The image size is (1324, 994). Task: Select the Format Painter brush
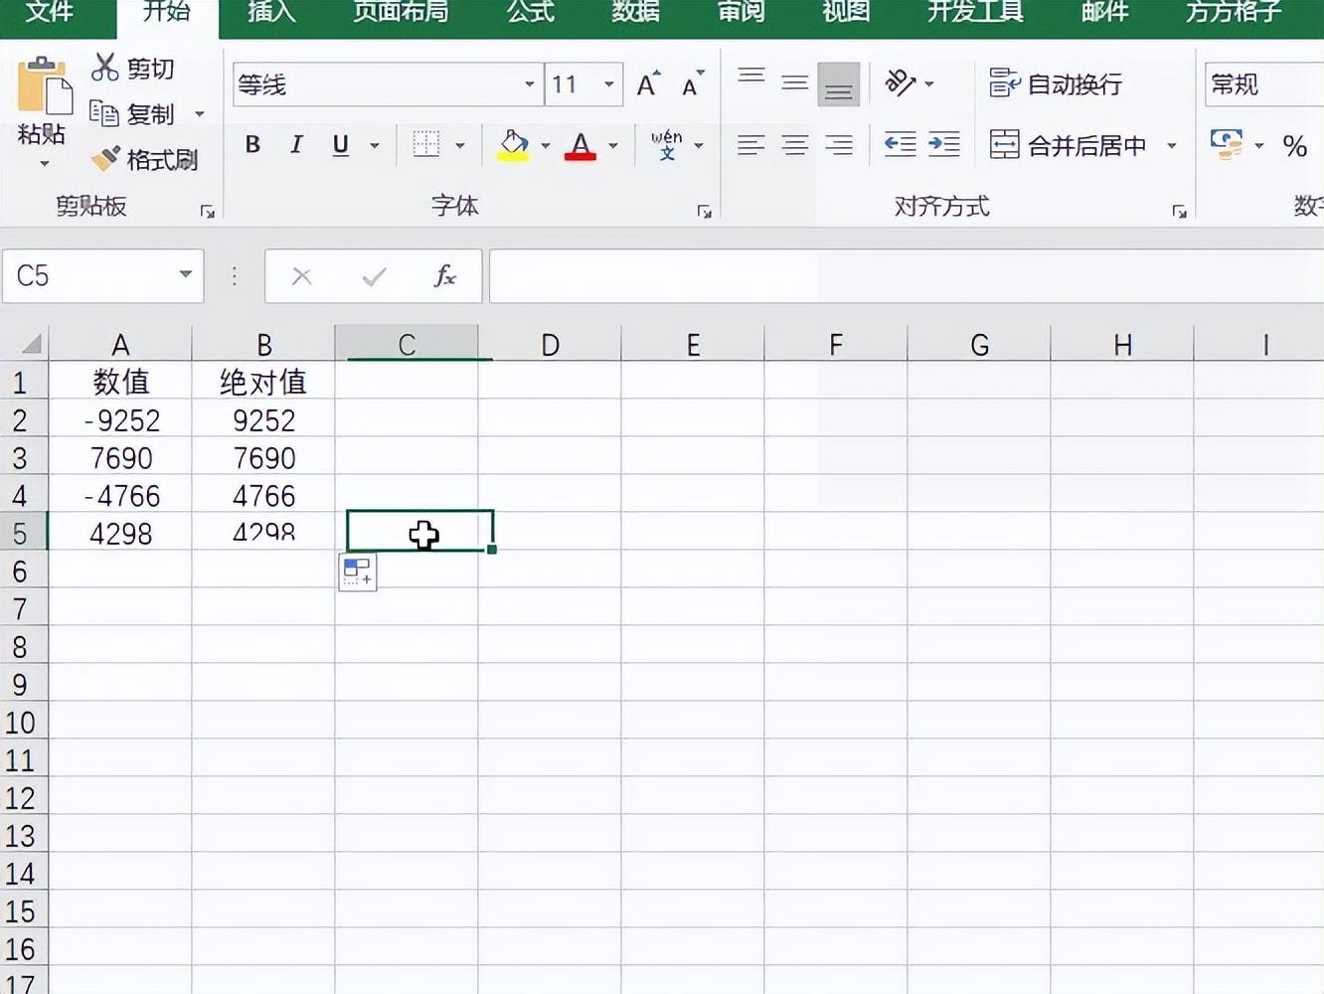pos(143,159)
